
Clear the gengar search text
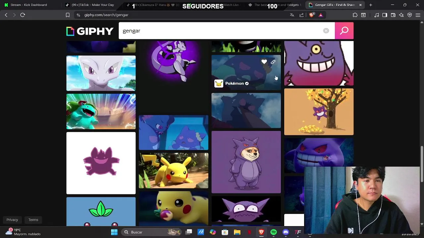pos(326,31)
